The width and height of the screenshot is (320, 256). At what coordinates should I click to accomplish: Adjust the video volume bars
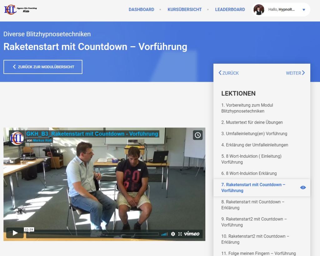tap(164, 234)
